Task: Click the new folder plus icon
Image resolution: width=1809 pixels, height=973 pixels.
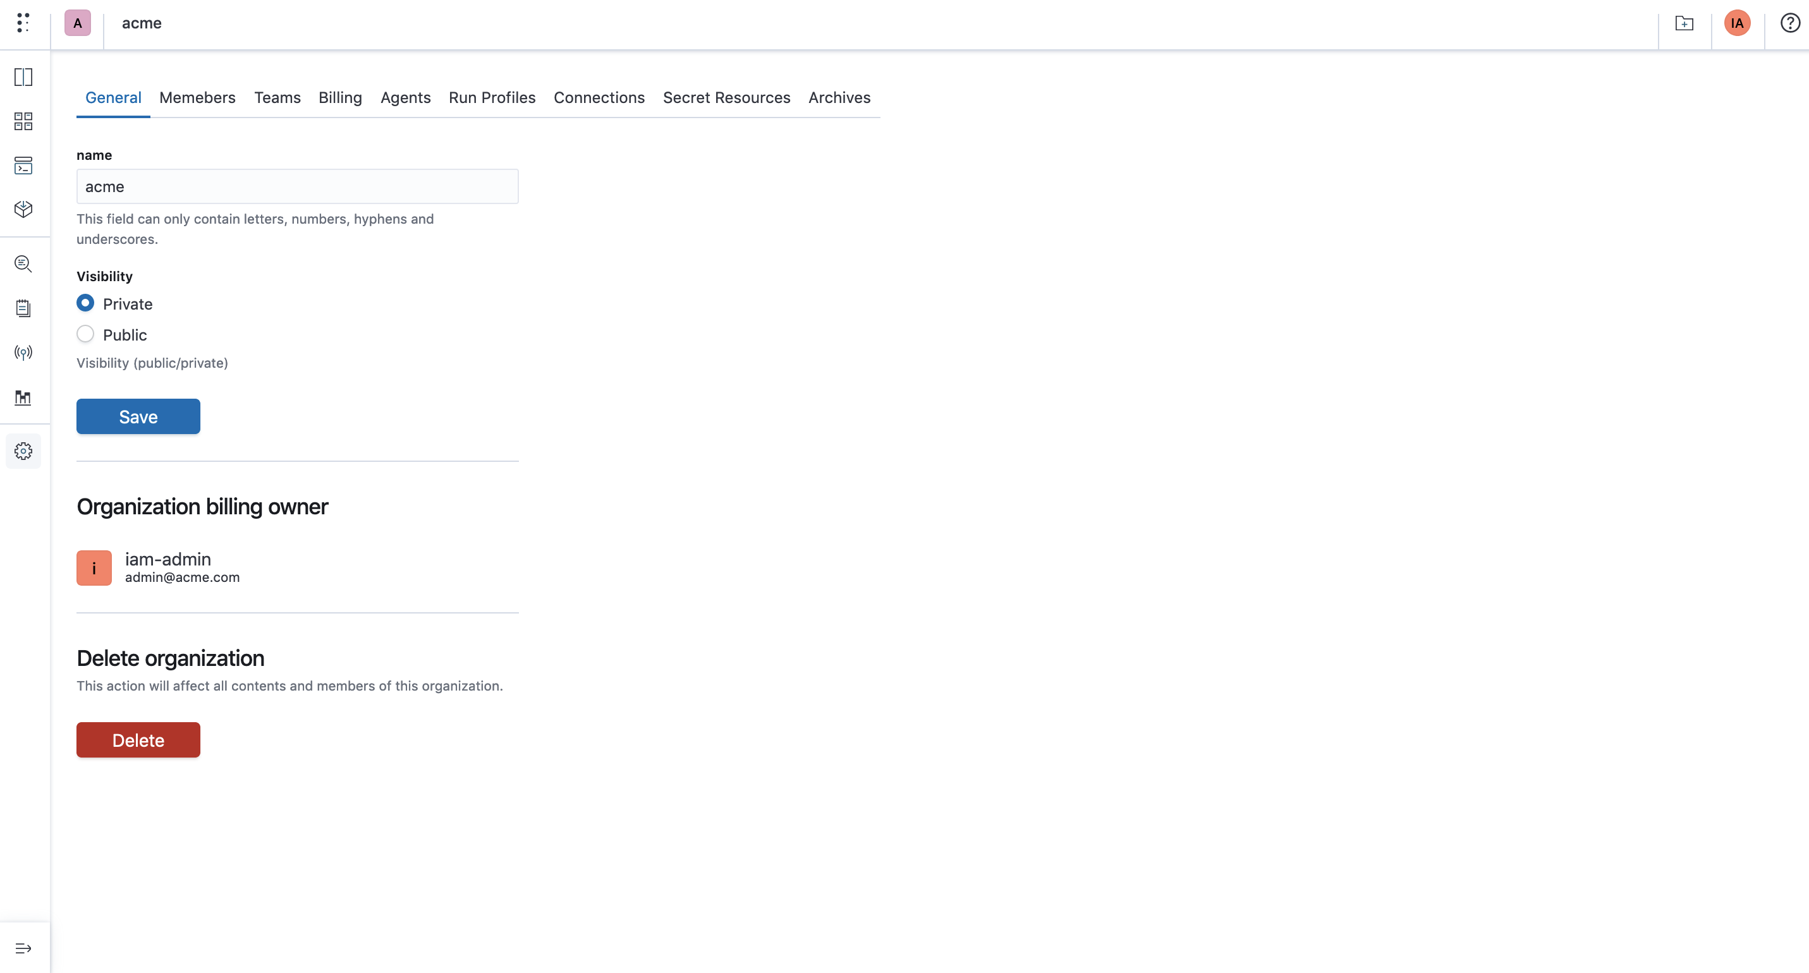Action: [1684, 23]
